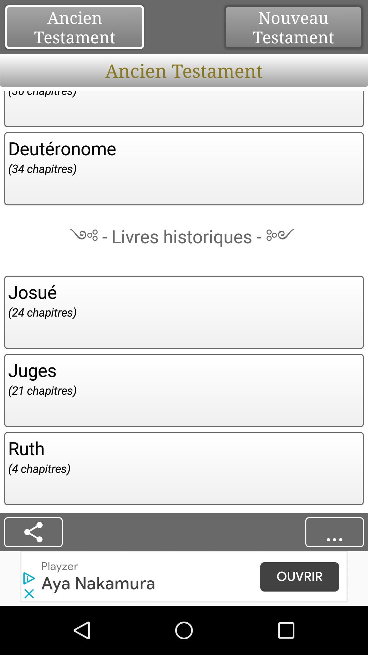Open the Josué book with 24 chapitres
Screen dimensions: 368x655
click(184, 312)
